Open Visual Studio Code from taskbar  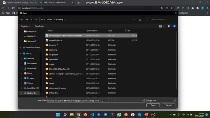(x=92, y=115)
